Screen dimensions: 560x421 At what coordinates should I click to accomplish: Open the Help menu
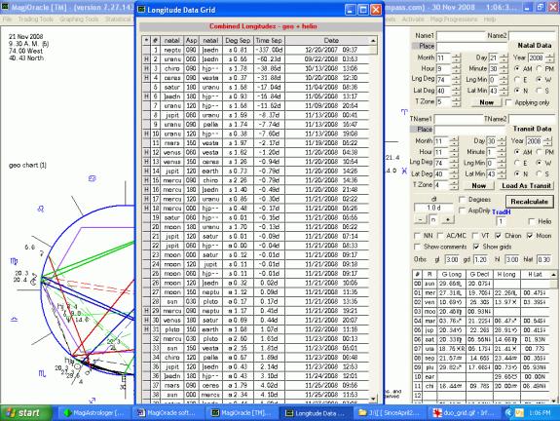(490, 19)
